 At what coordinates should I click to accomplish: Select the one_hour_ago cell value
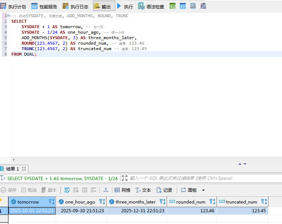[81, 211]
